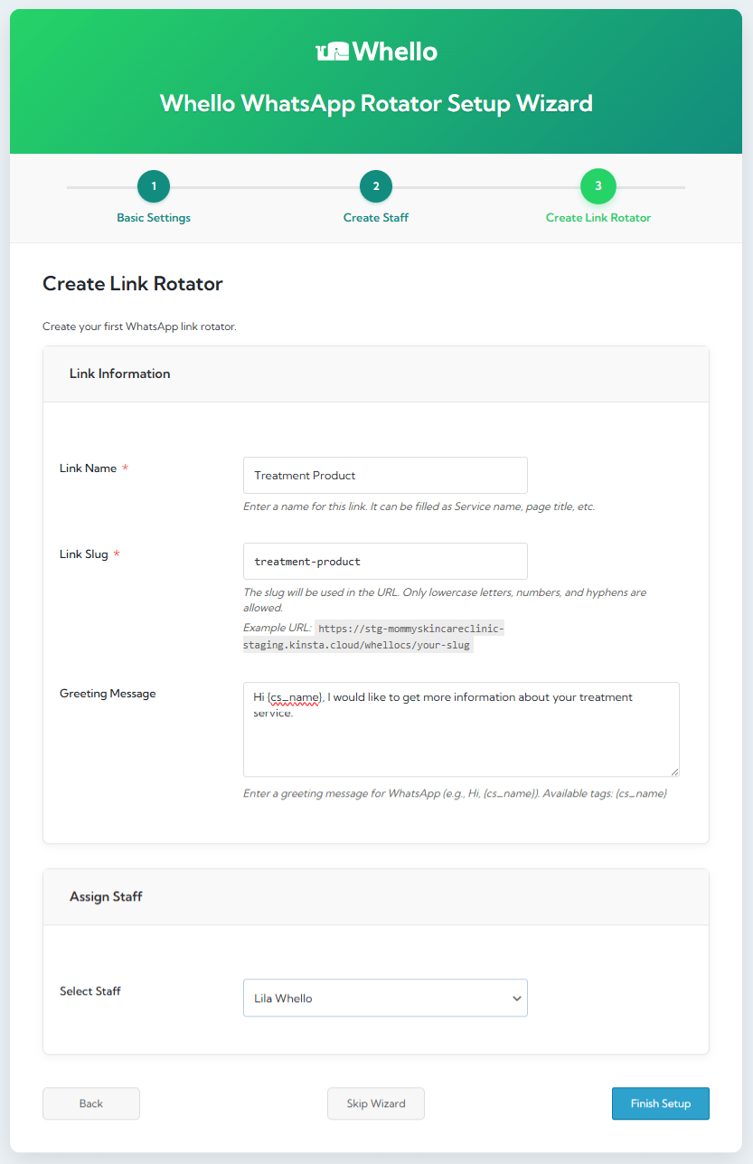Grab the Greeting Message textarea resize handle

673,771
